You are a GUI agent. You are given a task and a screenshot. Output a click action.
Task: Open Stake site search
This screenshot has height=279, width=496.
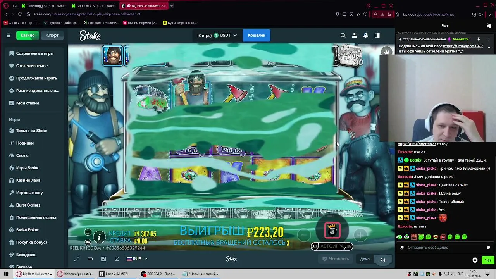[x=343, y=35]
